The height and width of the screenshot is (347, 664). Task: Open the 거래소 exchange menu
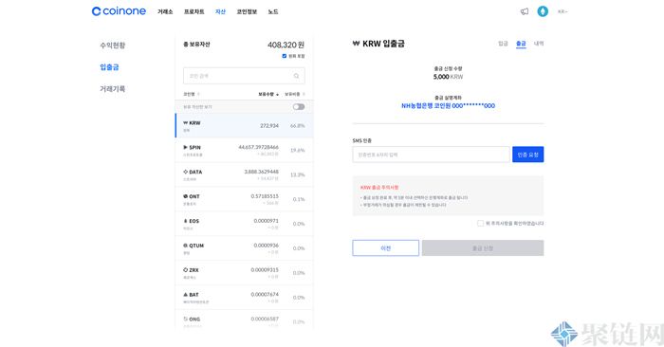[165, 11]
